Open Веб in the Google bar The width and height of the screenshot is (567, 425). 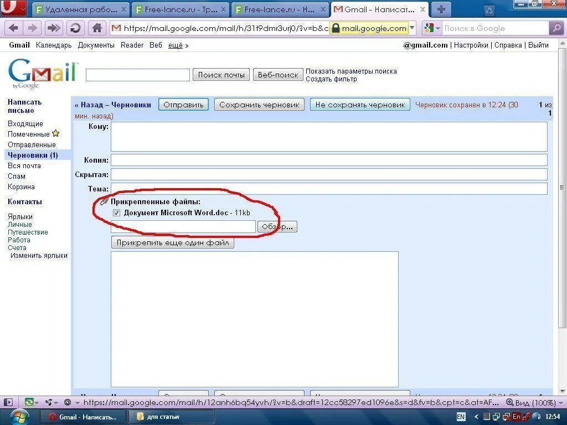(156, 45)
